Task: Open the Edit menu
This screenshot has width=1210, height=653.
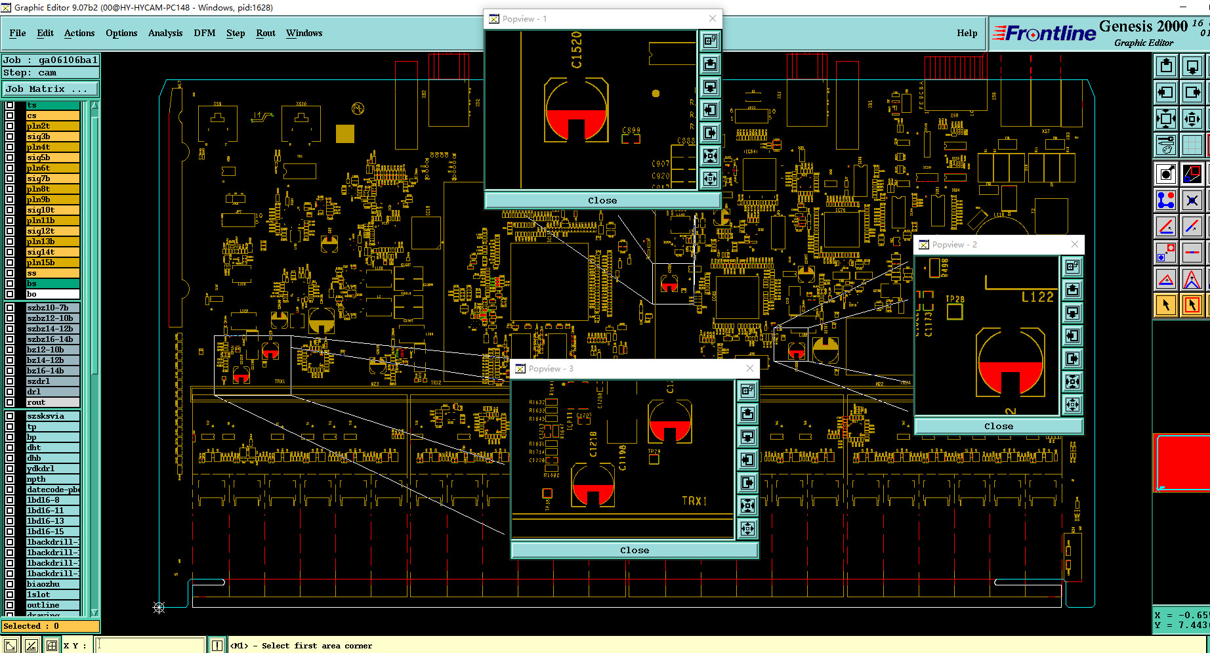Action: tap(45, 33)
